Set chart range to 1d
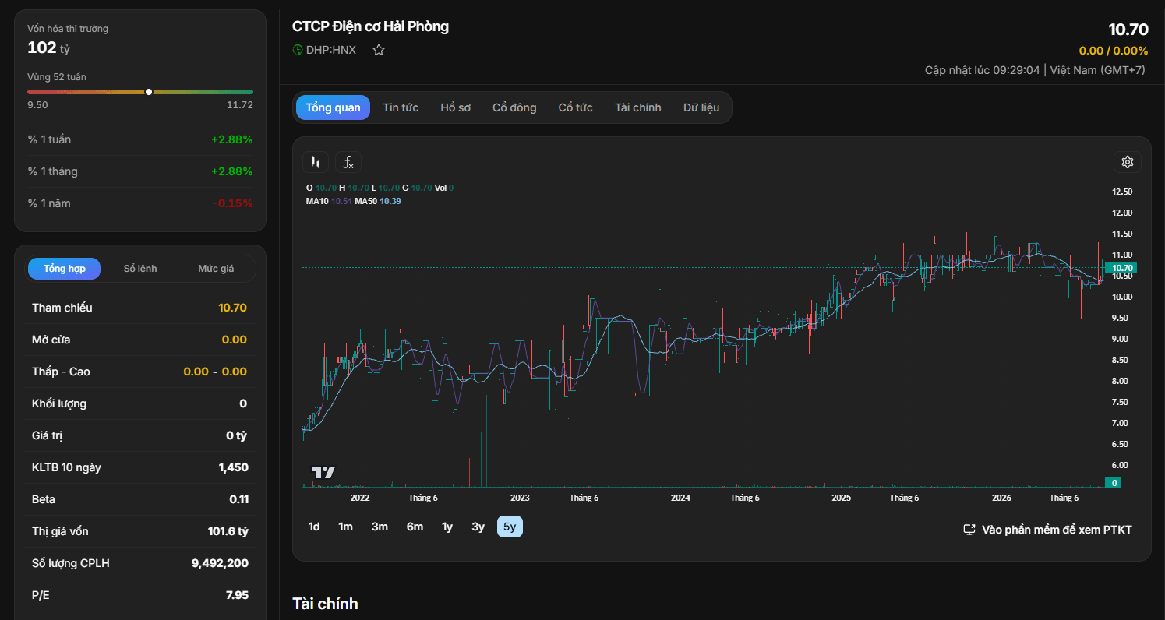 (x=314, y=527)
